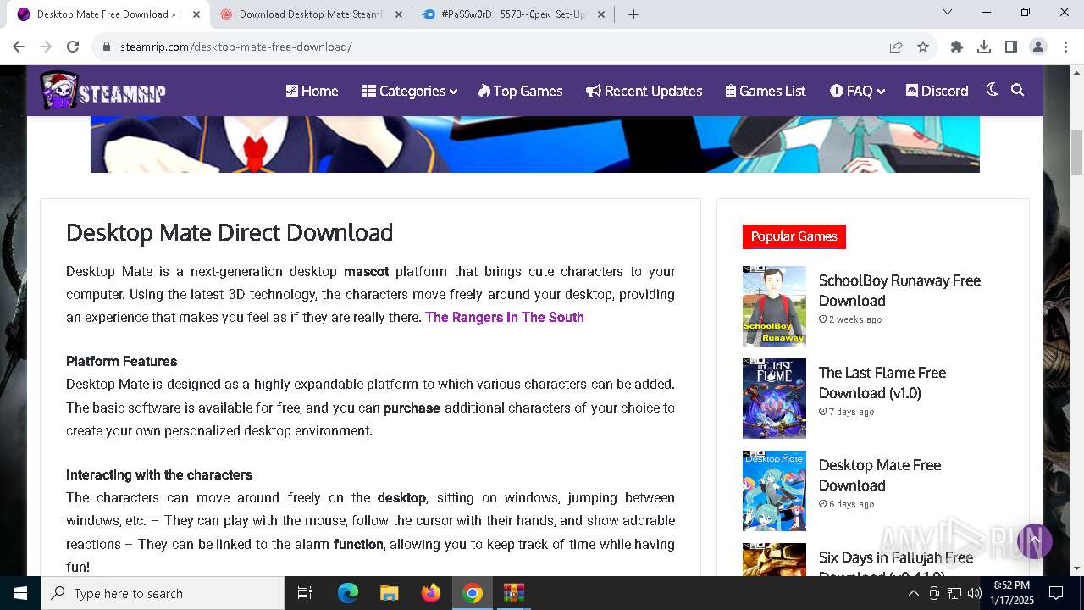Open SchoolBoy Runaway Free Download link
The height and width of the screenshot is (610, 1084).
tap(899, 291)
